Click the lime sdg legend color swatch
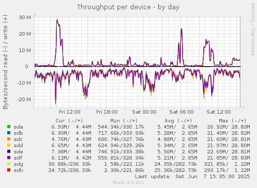257x188 pixels. (9, 164)
